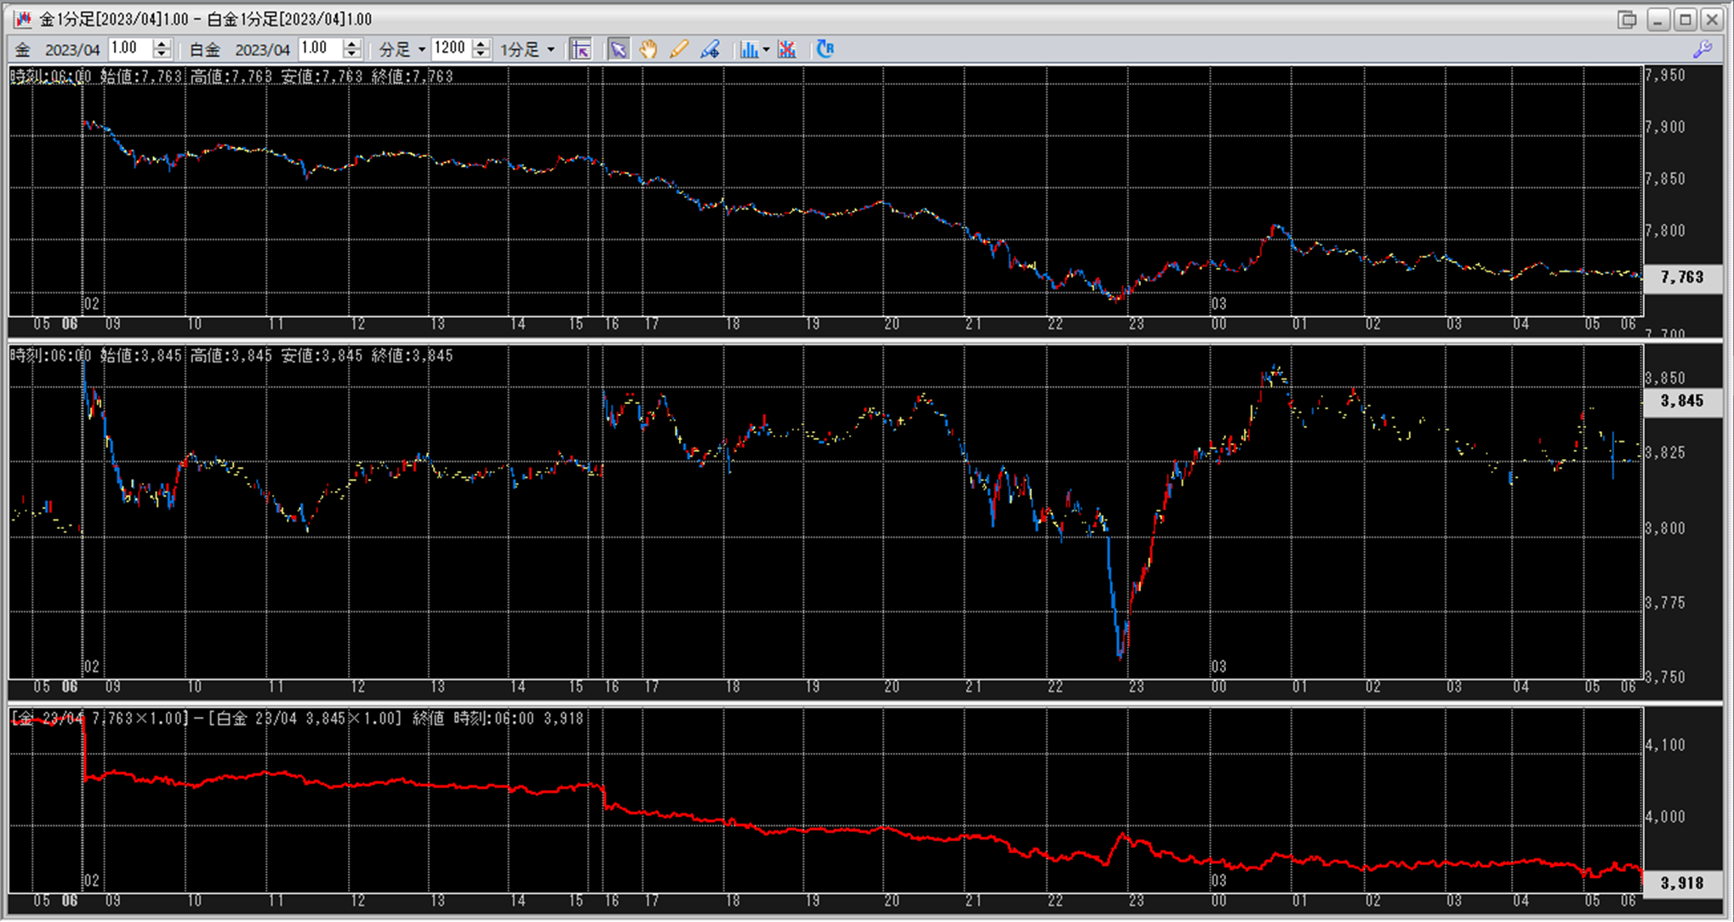Image resolution: width=1734 pixels, height=922 pixels.
Task: Click the restore-down window icon in title bar
Action: tap(1627, 20)
